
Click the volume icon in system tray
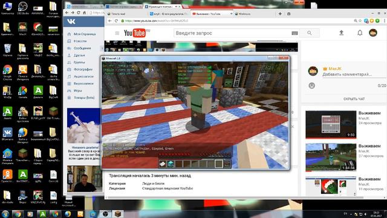[366, 214]
